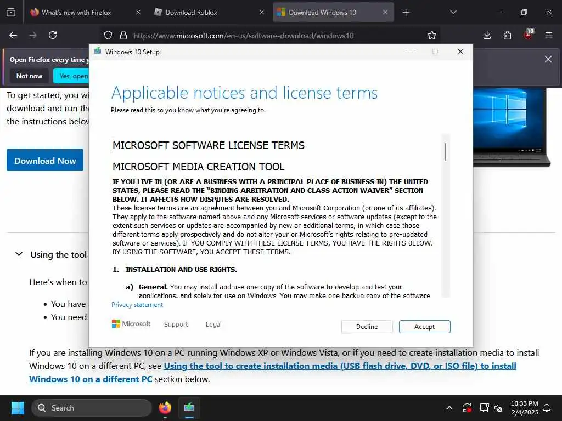Show hidden system tray icons

(x=449, y=408)
